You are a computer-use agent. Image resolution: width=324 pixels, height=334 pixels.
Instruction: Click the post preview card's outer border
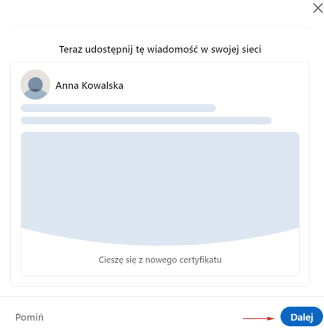click(x=11, y=174)
